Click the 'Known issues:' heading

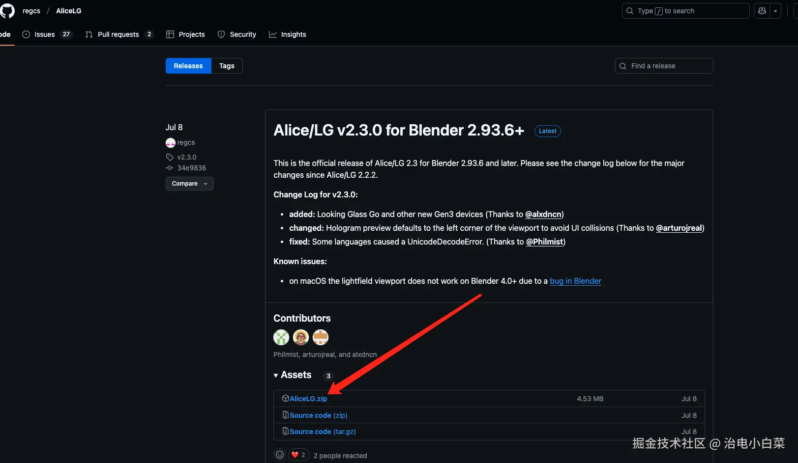coord(300,261)
